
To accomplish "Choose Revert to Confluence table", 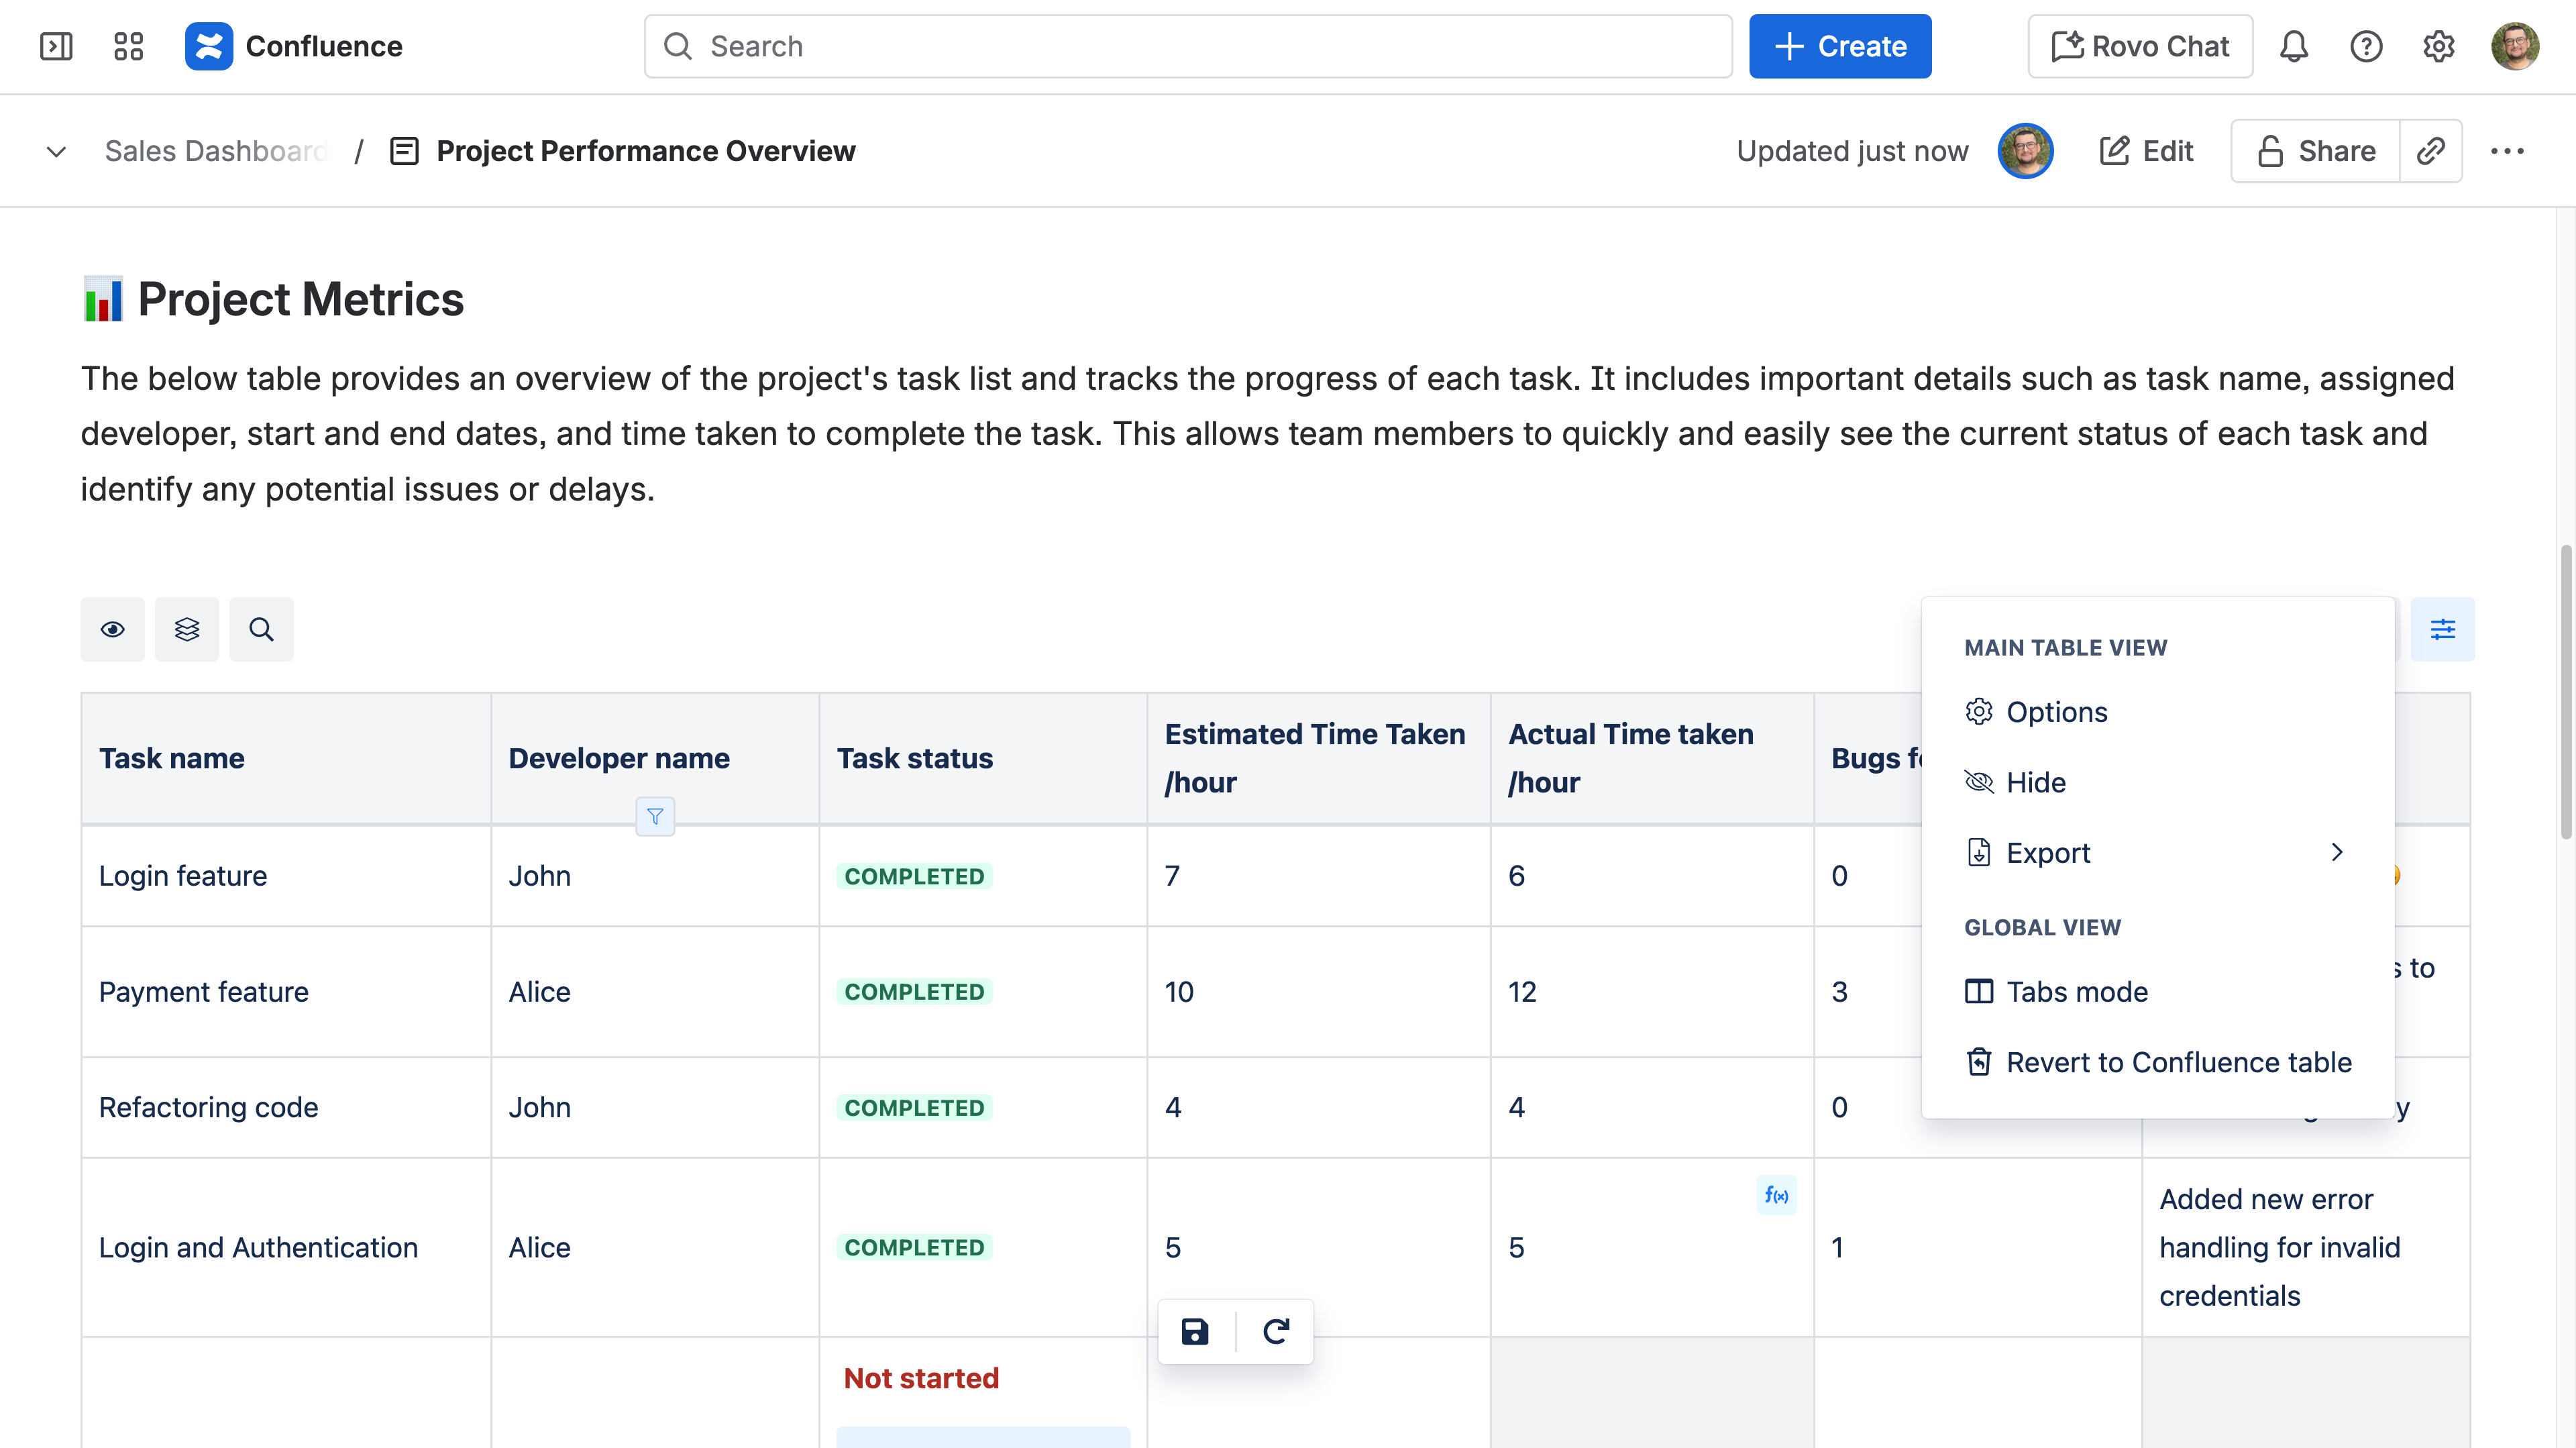I will (x=2178, y=1062).
